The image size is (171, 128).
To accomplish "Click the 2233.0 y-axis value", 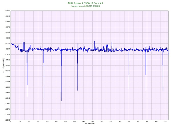I will point(8,120).
